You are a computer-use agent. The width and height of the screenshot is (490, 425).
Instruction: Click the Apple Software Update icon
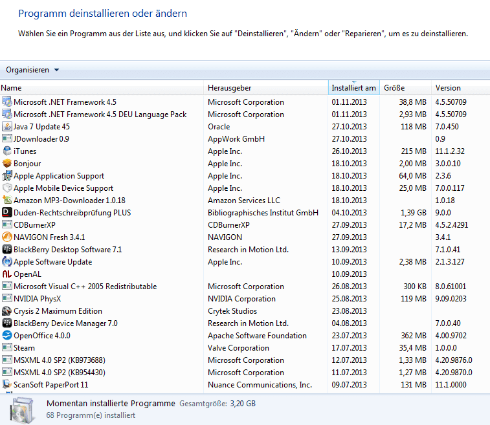coord(7,262)
